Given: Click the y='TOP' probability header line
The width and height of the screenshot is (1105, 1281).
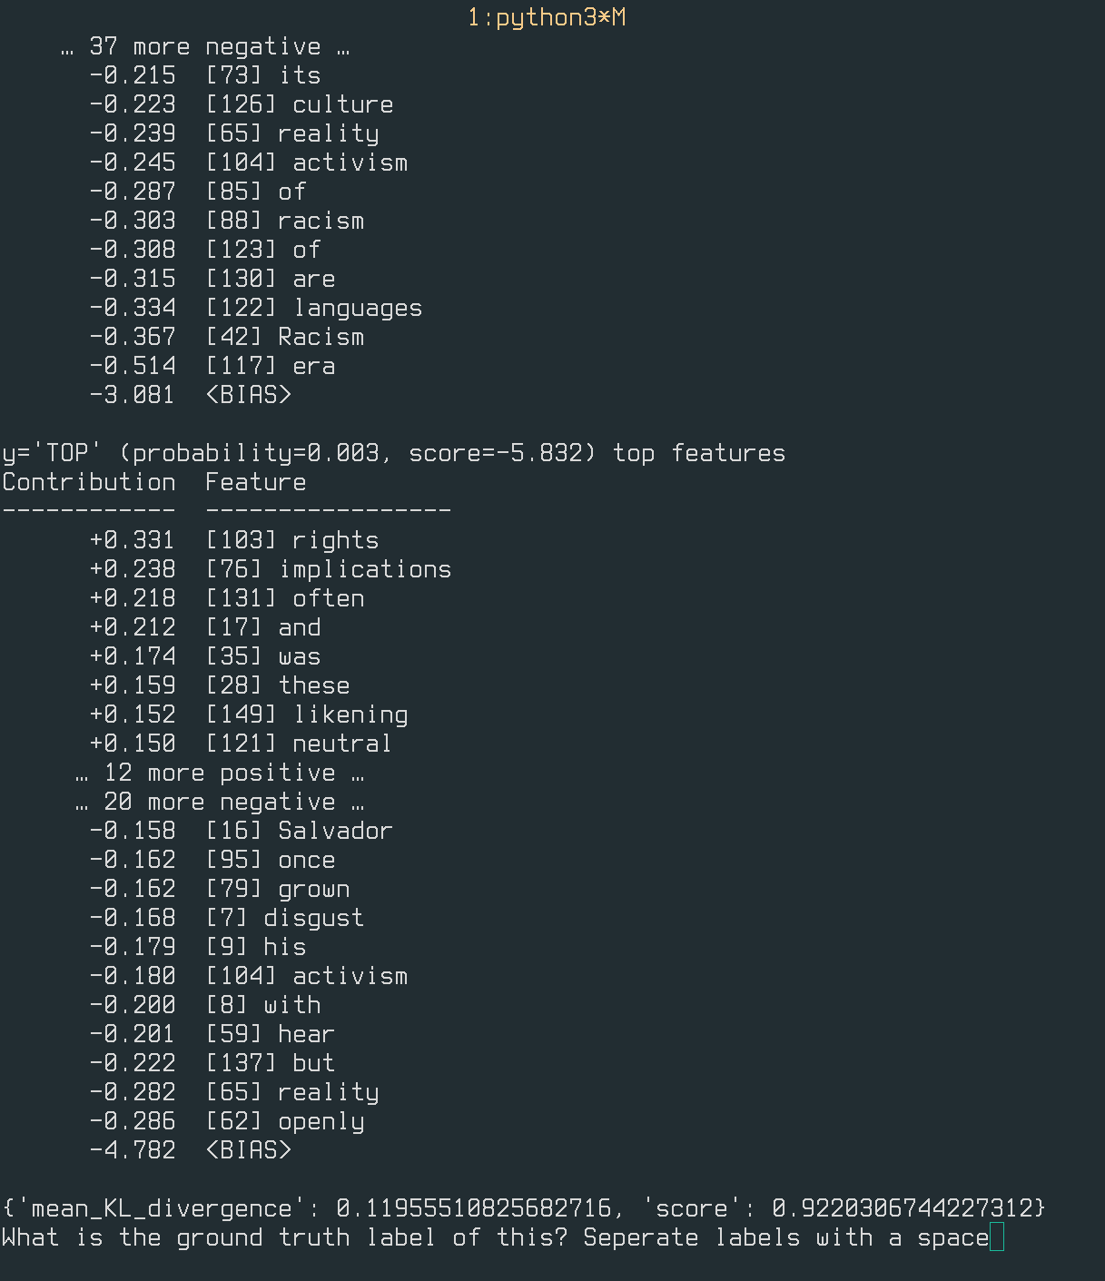Looking at the screenshot, I should click(393, 453).
